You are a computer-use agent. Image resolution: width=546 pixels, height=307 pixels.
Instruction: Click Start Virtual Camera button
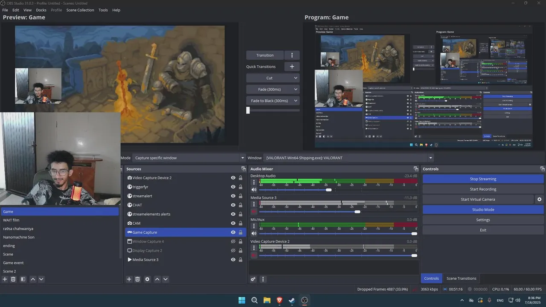click(x=478, y=199)
